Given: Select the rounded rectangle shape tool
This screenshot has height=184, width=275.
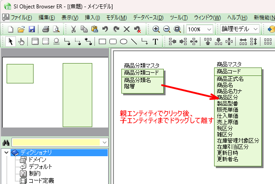Looking at the screenshot, I should [x=113, y=42].
